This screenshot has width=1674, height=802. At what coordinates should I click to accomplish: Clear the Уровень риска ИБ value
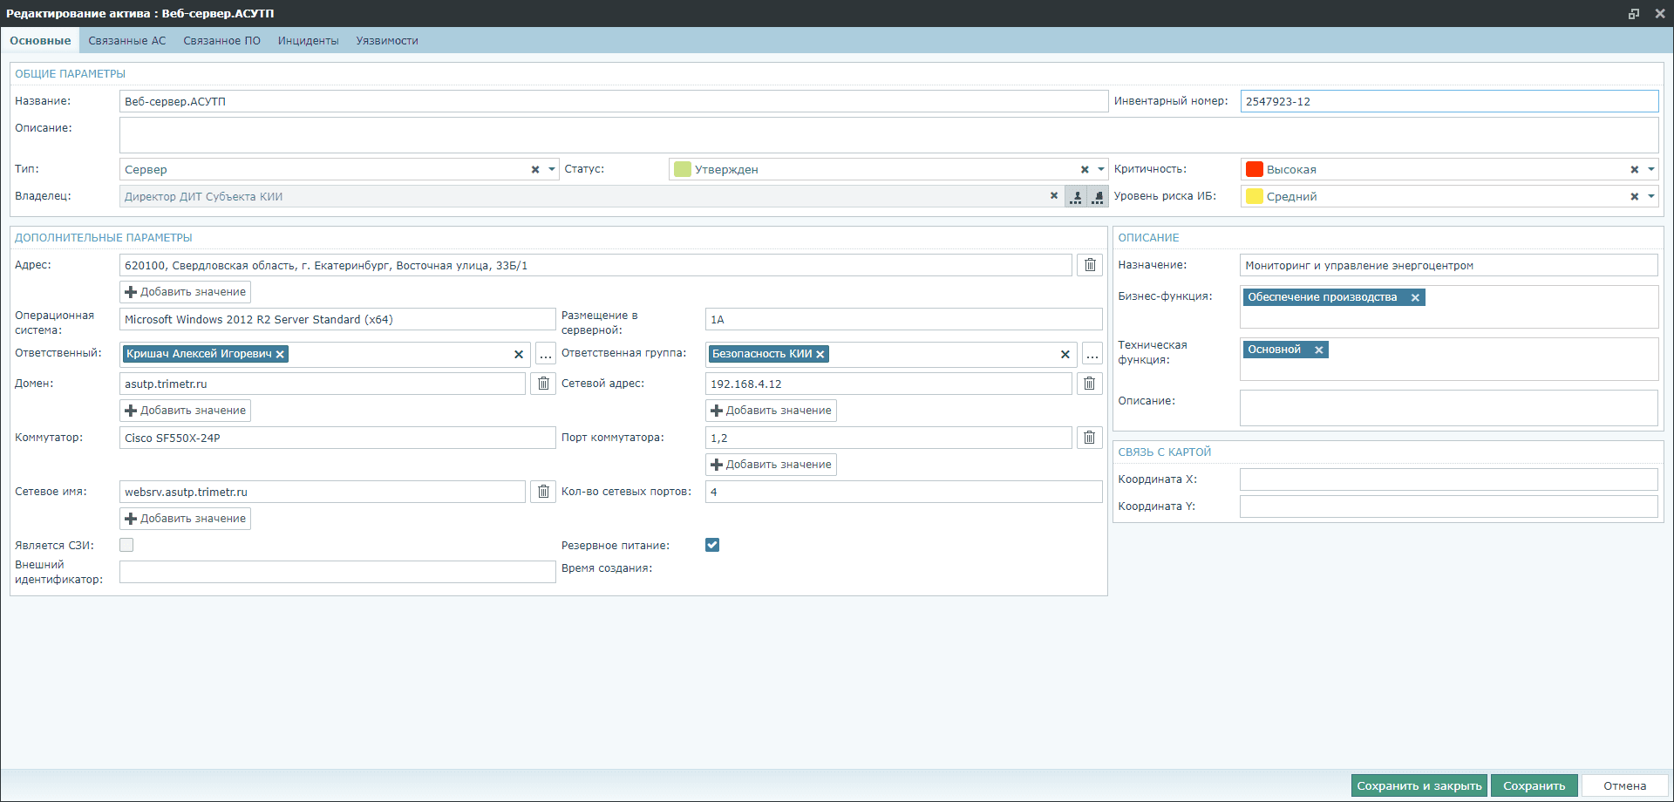(x=1635, y=196)
